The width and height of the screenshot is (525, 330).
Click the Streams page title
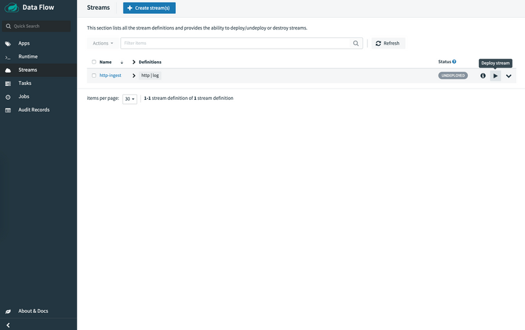[x=98, y=8]
